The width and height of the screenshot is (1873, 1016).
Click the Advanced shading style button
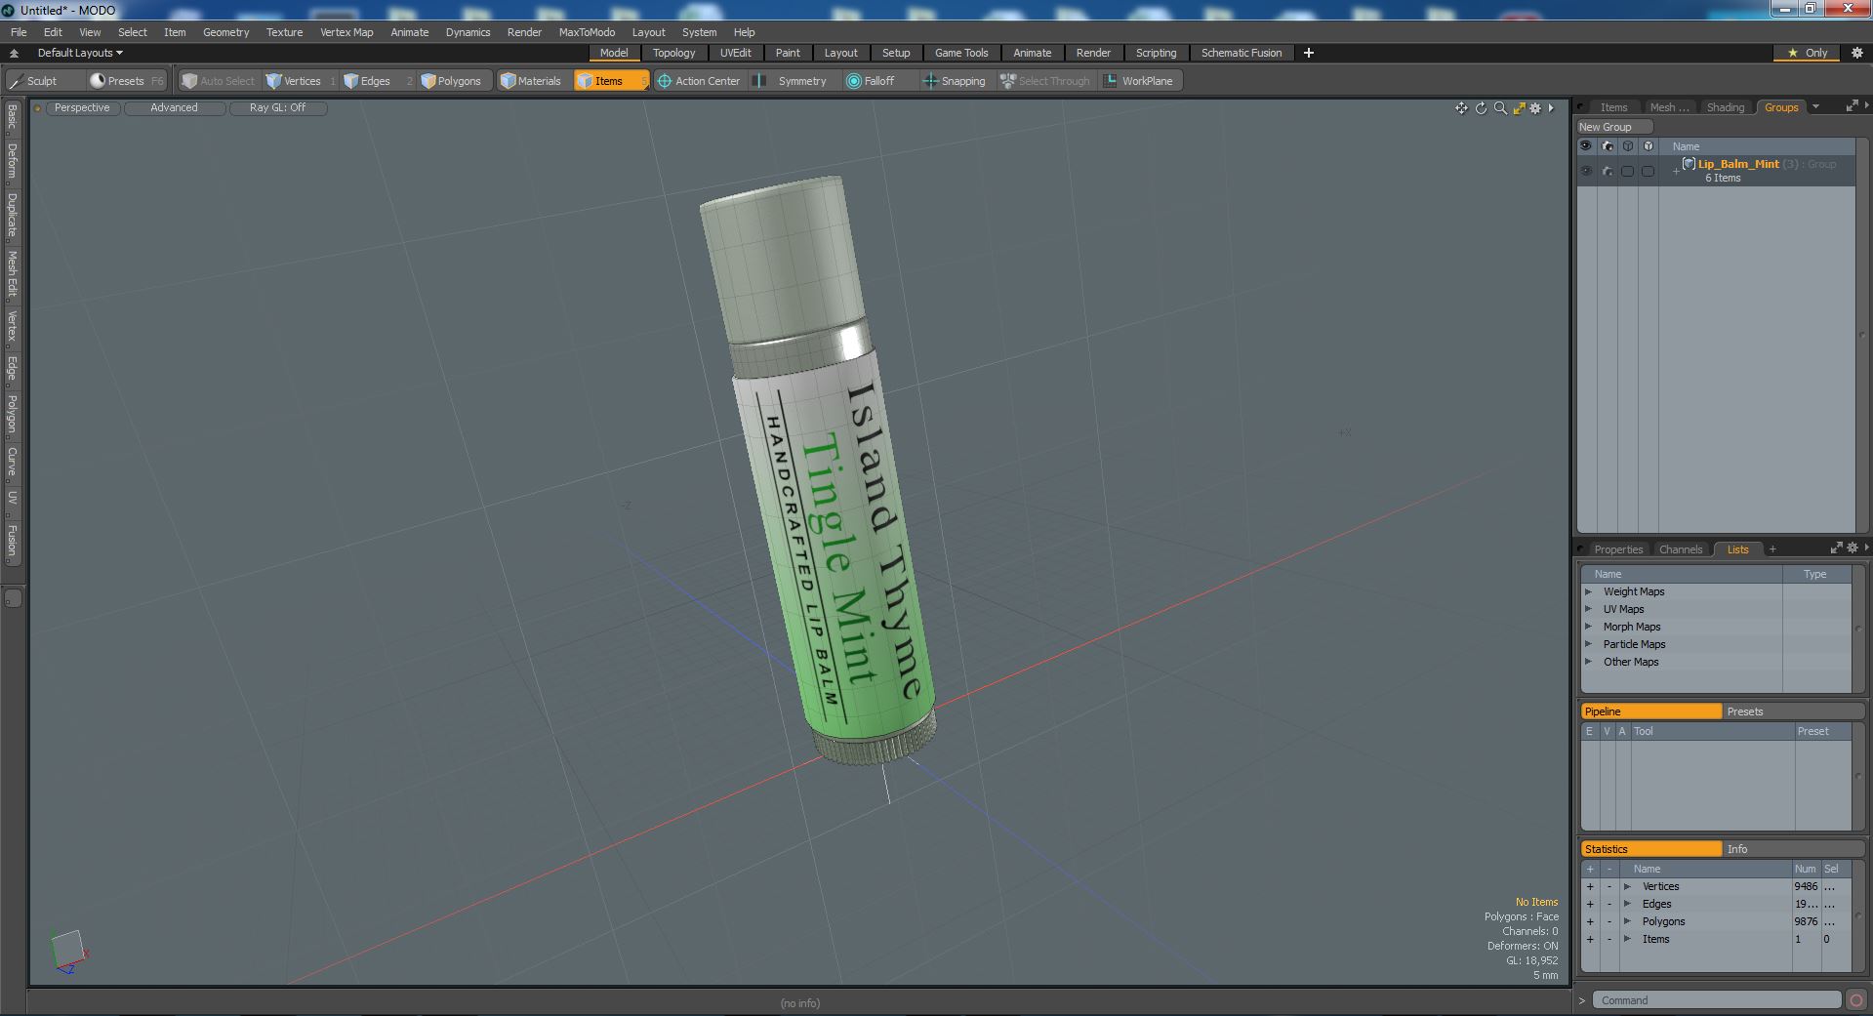pyautogui.click(x=174, y=108)
